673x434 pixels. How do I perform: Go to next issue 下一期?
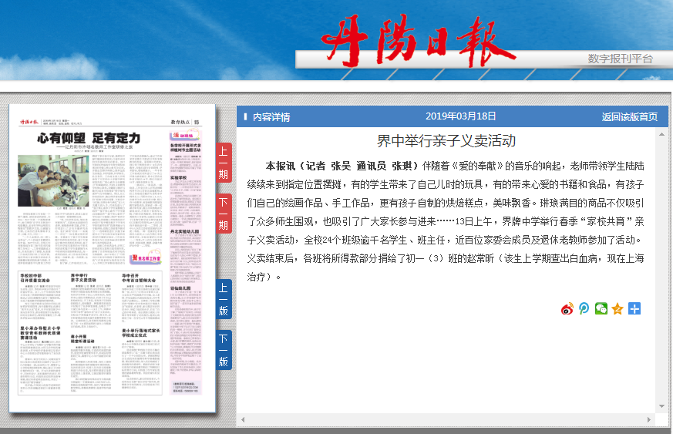[224, 214]
